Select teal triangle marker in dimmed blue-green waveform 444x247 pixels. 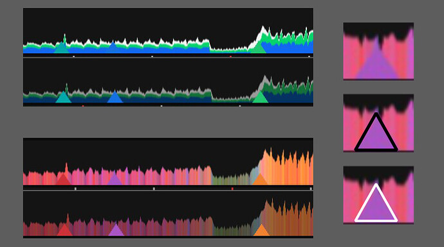[x=64, y=98]
